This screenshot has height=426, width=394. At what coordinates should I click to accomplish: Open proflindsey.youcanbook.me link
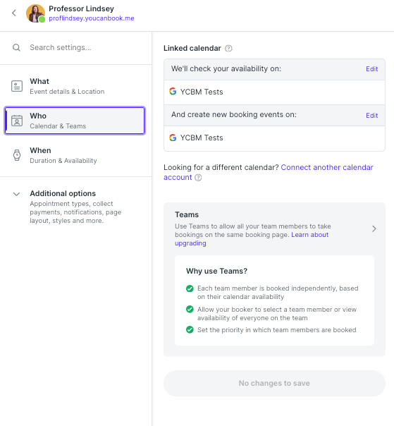(92, 18)
